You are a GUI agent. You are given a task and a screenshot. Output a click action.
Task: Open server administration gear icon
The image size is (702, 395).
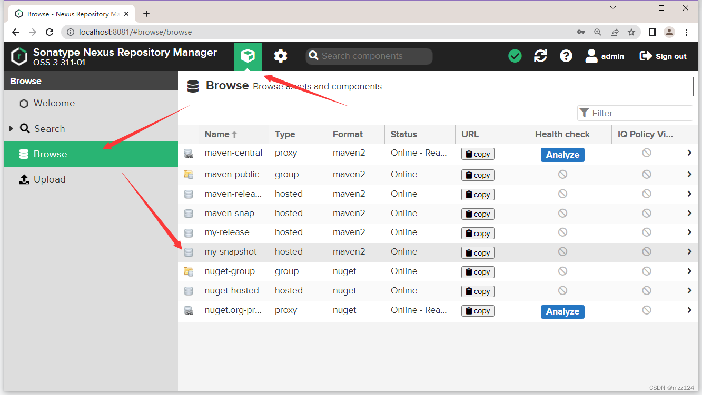pos(281,56)
